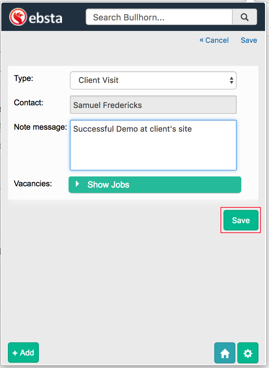Click the Save link at top right
This screenshot has height=368, width=269.
click(249, 40)
